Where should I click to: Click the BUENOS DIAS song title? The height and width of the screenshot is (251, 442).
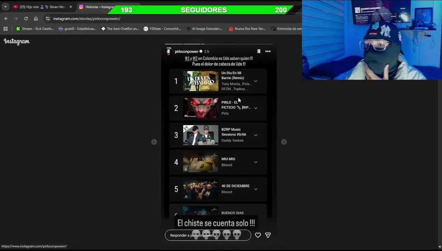[233, 213]
